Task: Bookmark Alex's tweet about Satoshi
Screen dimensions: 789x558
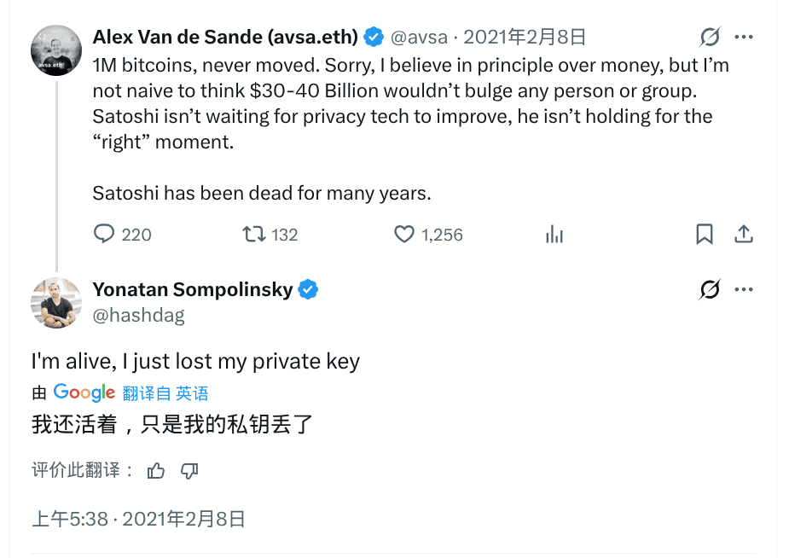Action: pos(705,234)
